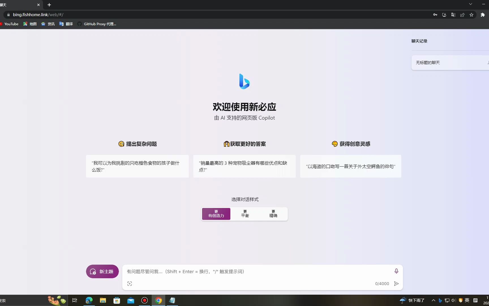Click the install app icon in address bar
This screenshot has height=306, width=489.
click(x=444, y=15)
